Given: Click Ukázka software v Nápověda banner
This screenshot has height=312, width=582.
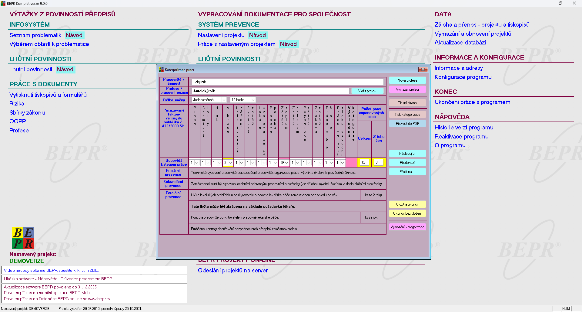Looking at the screenshot, I should tap(94, 279).
